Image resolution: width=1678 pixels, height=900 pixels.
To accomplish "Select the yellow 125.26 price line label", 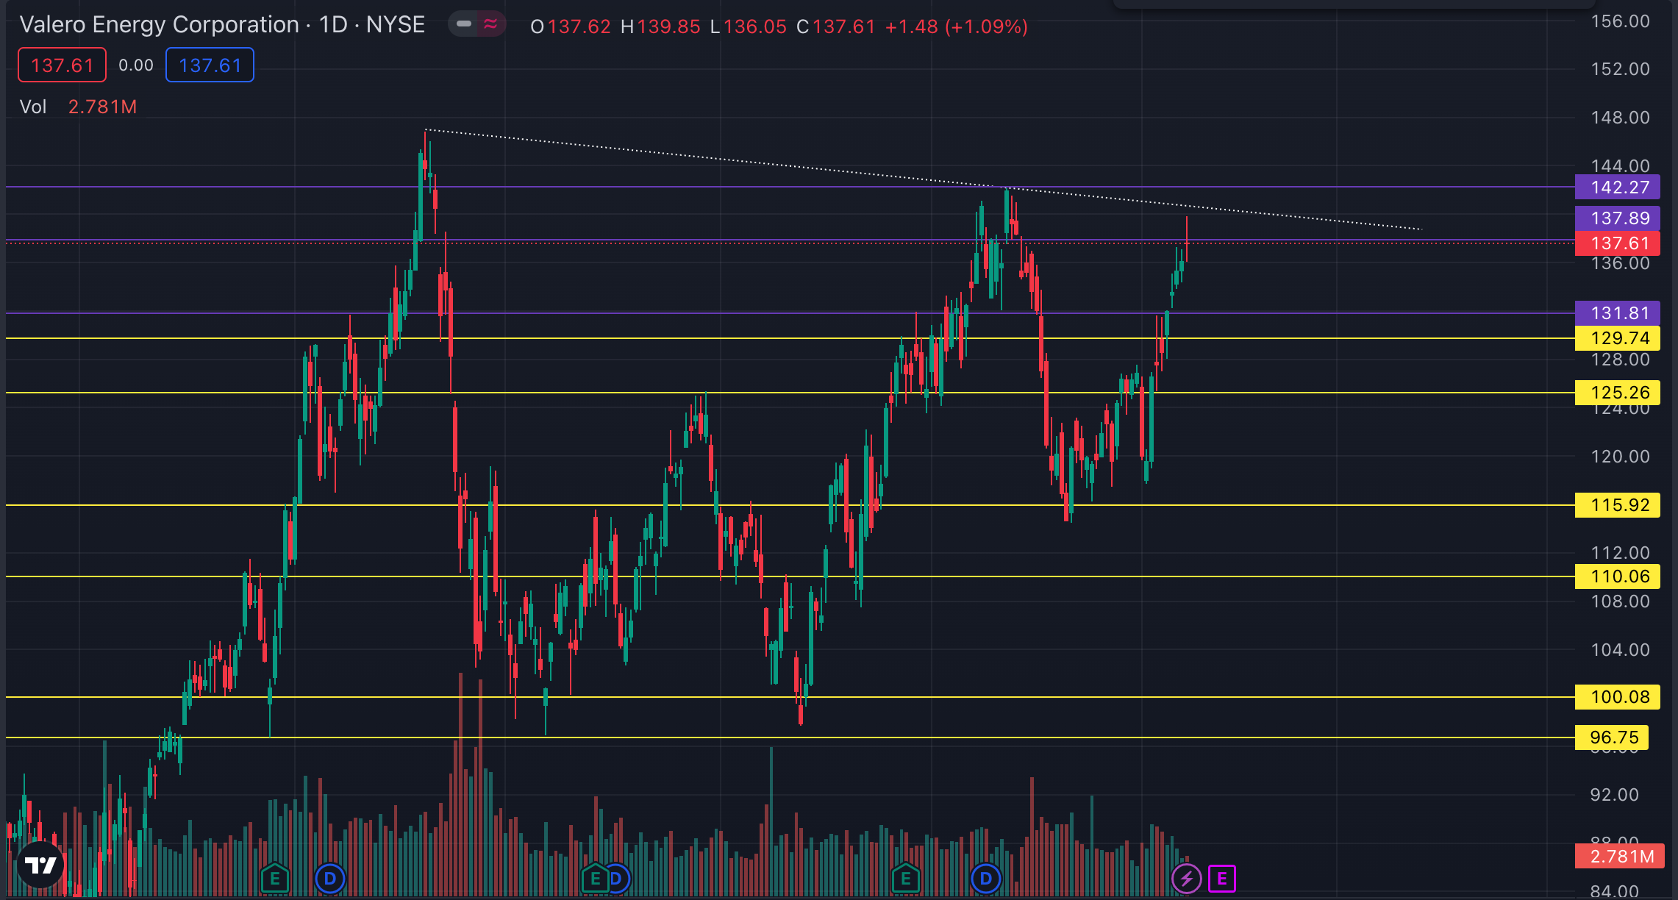I will tap(1618, 393).
